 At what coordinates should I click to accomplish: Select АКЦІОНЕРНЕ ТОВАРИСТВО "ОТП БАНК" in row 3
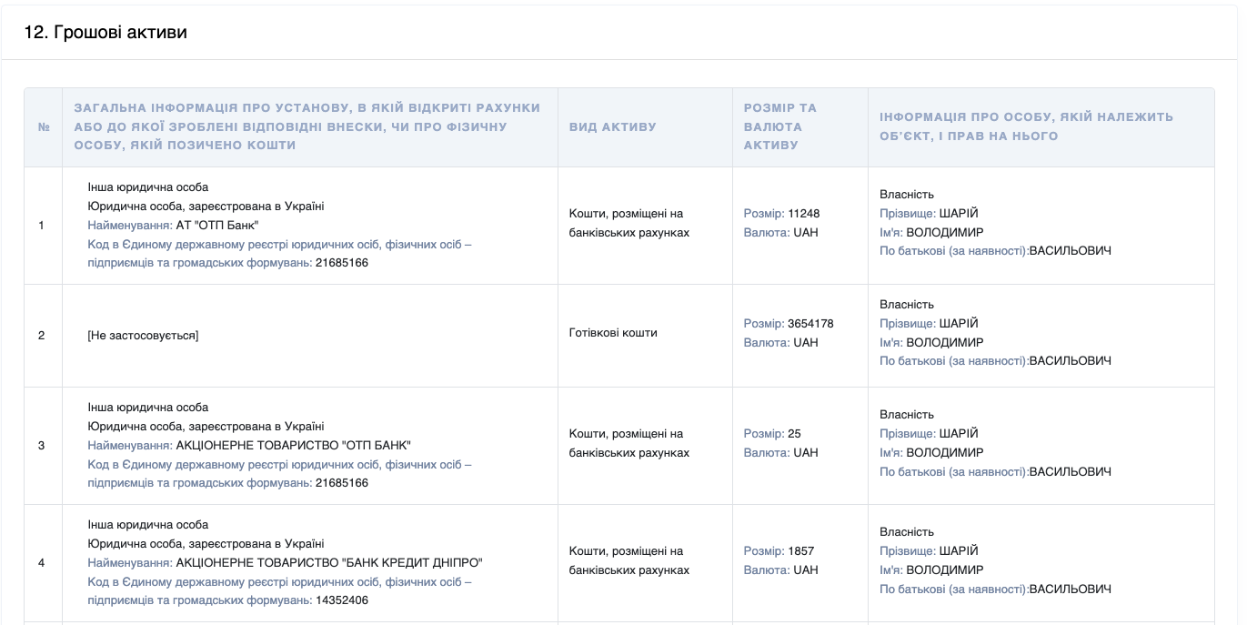tap(294, 446)
